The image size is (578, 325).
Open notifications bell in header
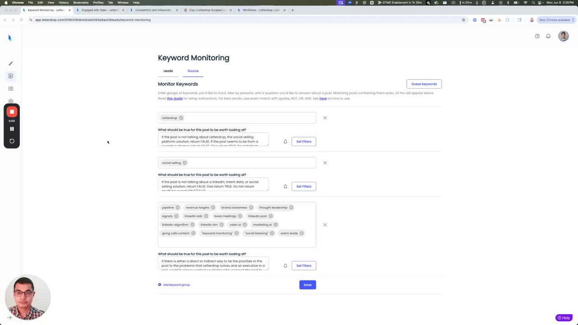pyautogui.click(x=548, y=36)
